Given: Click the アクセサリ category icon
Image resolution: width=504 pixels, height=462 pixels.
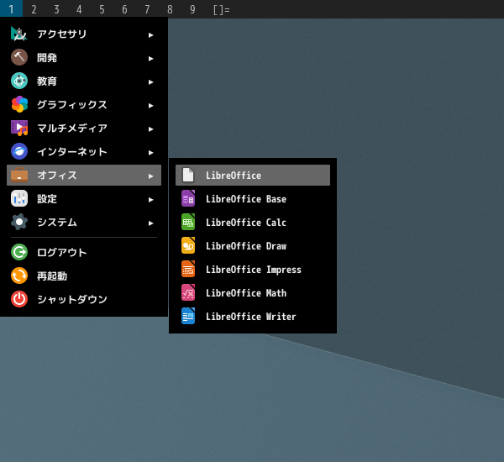Looking at the screenshot, I should tap(19, 34).
